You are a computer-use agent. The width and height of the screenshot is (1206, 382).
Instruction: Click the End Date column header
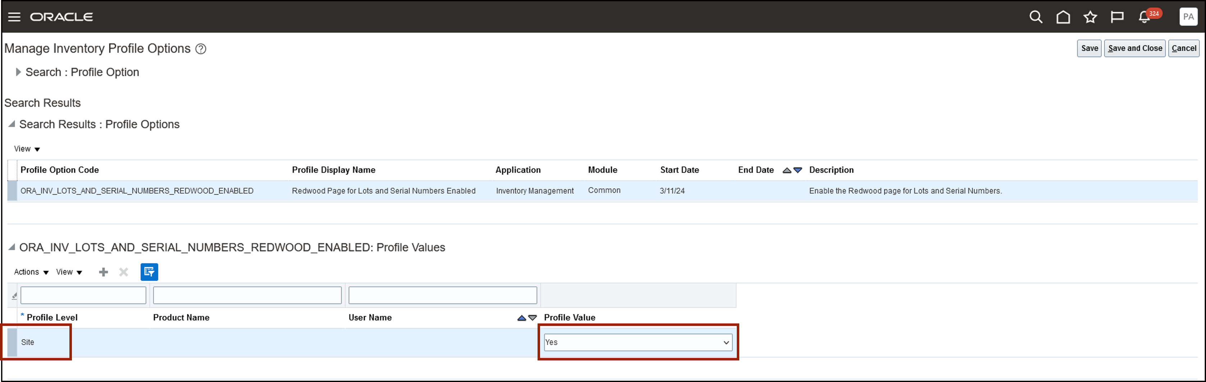pos(755,170)
